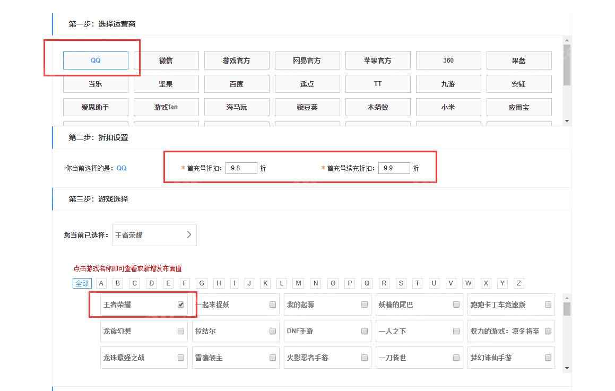Open the 王者荣耀 game name
This screenshot has width=615, height=391.
[x=117, y=305]
